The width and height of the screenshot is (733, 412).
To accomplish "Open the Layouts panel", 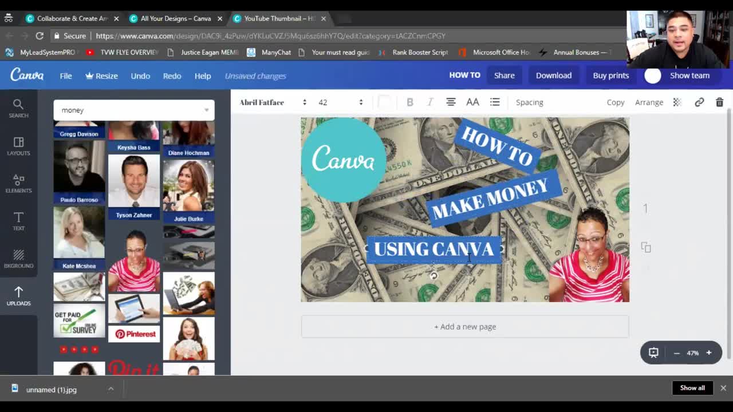I will point(18,146).
